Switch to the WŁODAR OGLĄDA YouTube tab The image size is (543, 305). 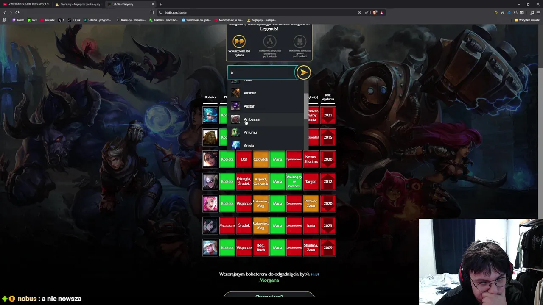26,4
